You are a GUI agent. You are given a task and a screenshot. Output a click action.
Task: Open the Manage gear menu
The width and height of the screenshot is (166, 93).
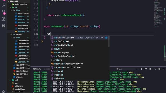[3, 91]
